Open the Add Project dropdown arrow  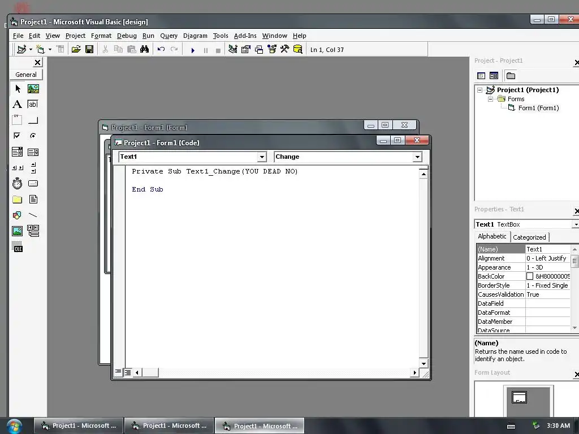(31, 50)
